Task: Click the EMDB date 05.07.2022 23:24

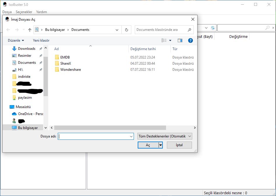Action: click(143, 57)
